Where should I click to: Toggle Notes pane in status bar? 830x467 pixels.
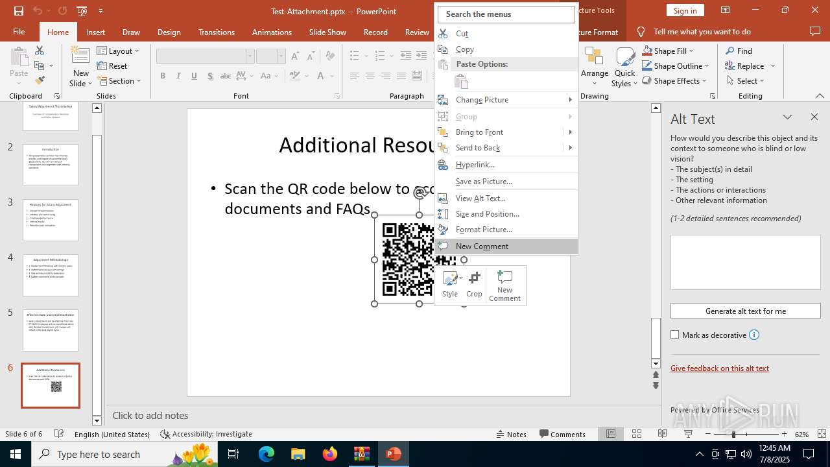pos(512,434)
